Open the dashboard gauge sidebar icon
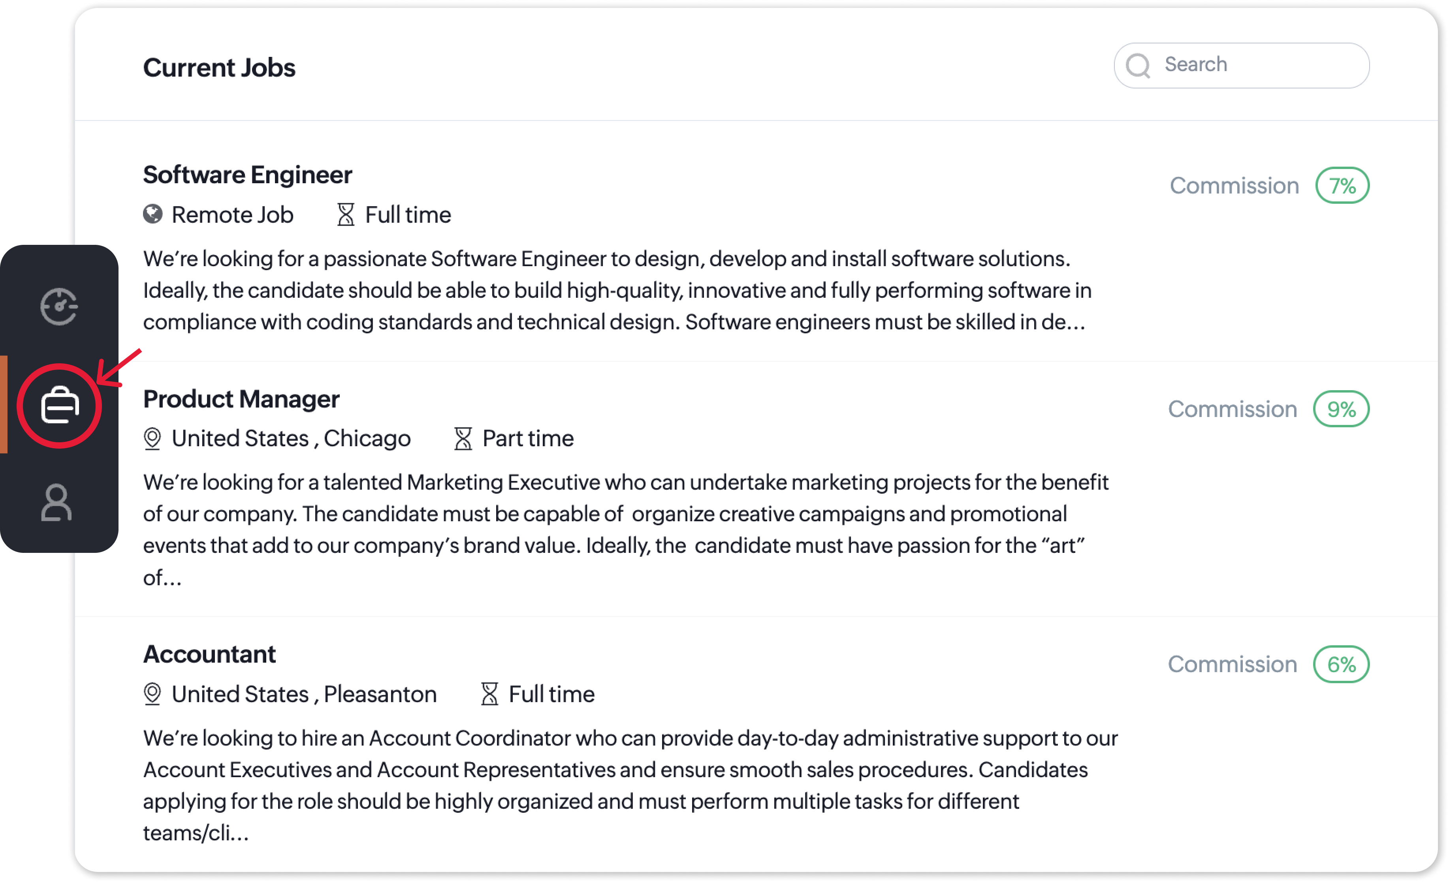This screenshot has height=883, width=1449. tap(59, 306)
